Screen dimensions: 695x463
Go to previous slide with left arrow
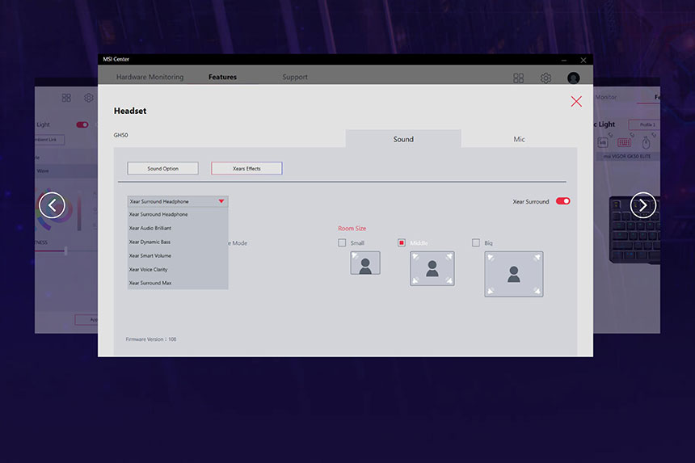[x=52, y=205]
